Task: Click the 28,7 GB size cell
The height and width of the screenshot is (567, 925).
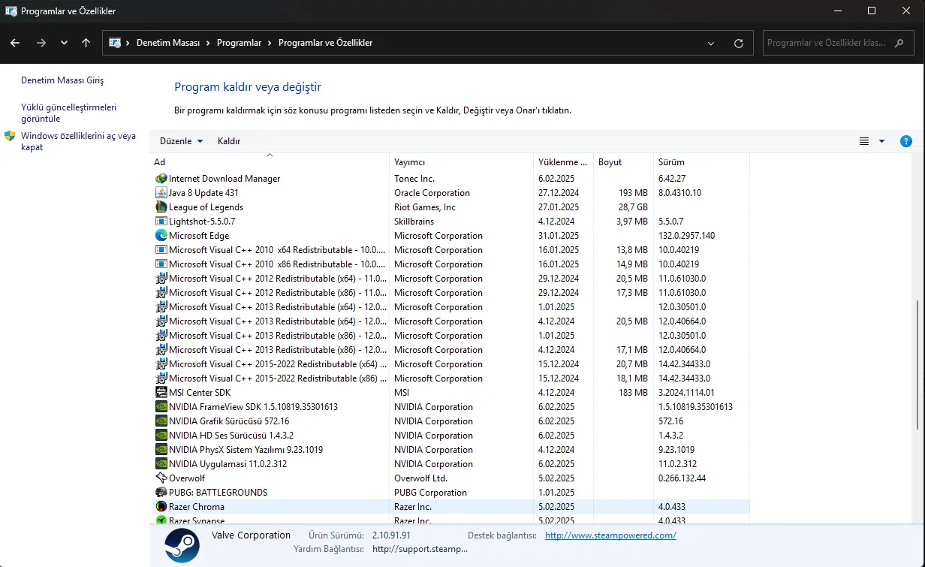Action: [633, 207]
